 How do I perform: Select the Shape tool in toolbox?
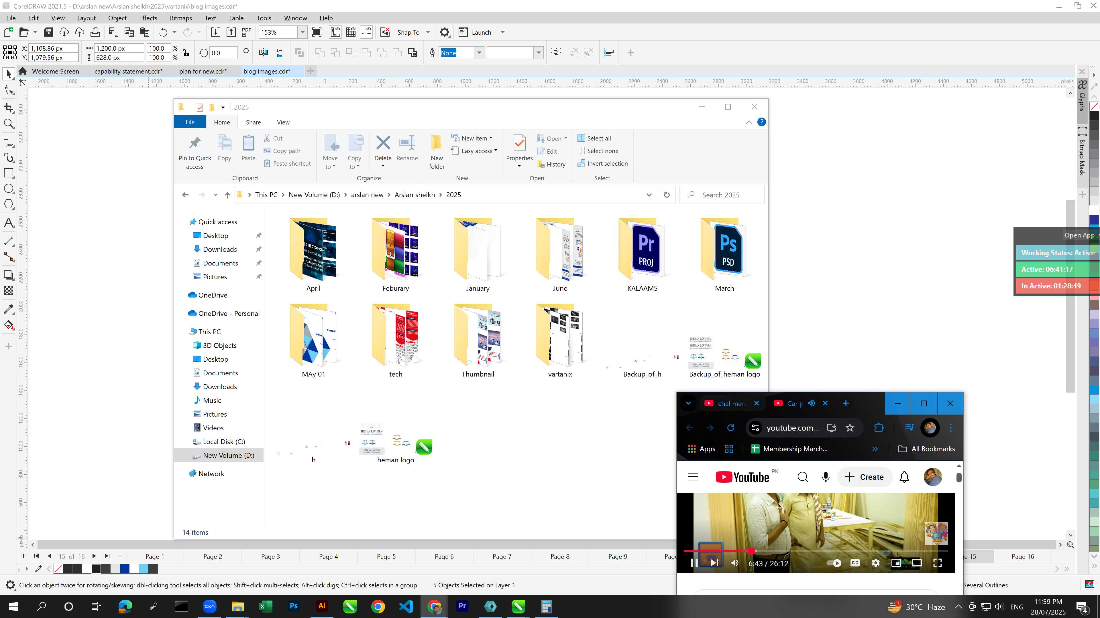[x=9, y=90]
